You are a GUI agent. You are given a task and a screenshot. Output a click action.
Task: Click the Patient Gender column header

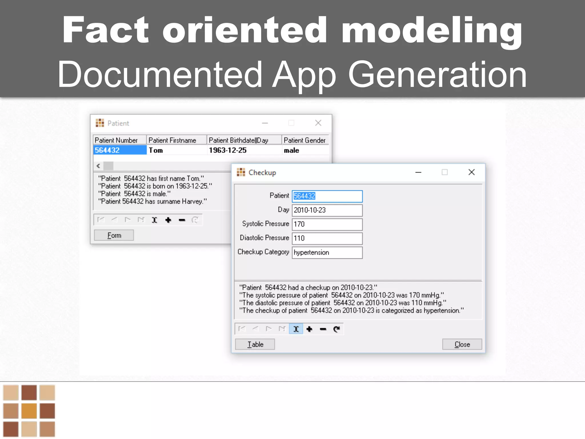tap(305, 140)
